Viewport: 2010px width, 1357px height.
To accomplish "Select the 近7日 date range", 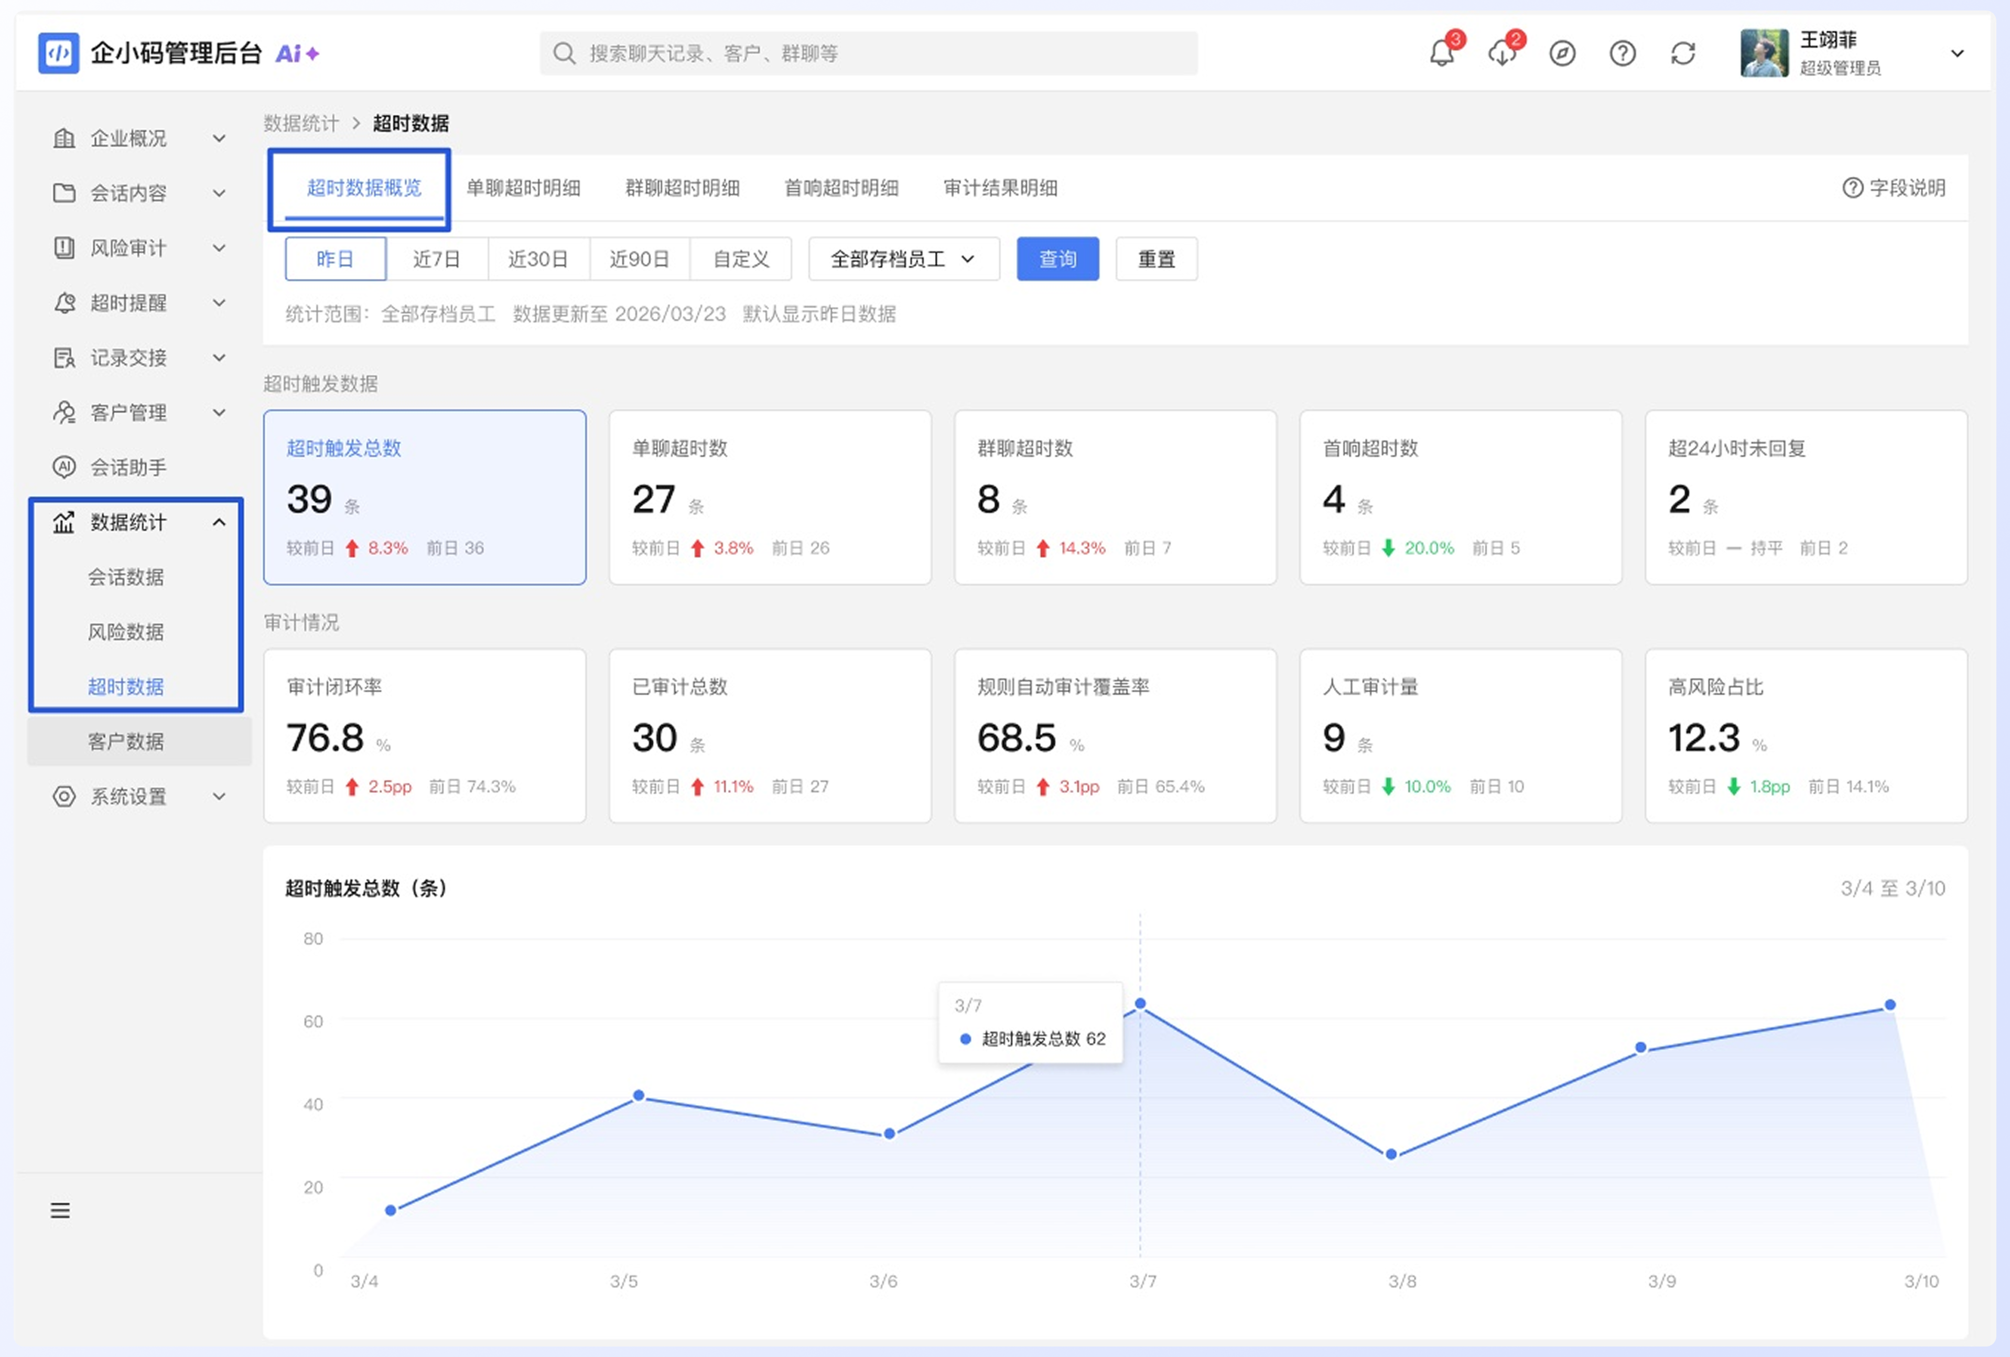I will pyautogui.click(x=437, y=259).
